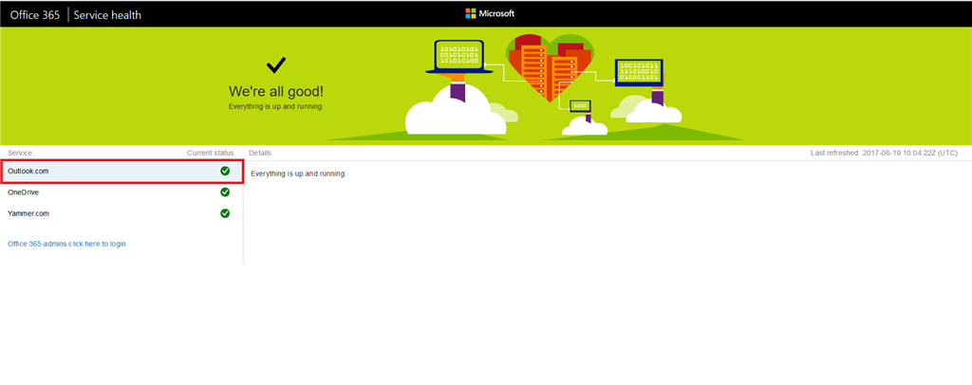Click the green status icon for Outlook.com
Image resolution: width=972 pixels, height=385 pixels.
tap(225, 171)
